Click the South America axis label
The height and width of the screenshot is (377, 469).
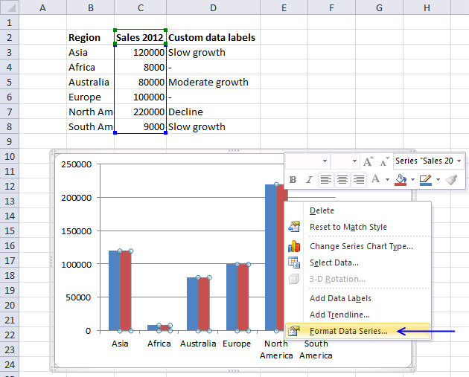click(x=316, y=349)
